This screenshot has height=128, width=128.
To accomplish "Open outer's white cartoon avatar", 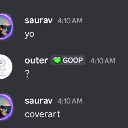I will click(6, 67).
